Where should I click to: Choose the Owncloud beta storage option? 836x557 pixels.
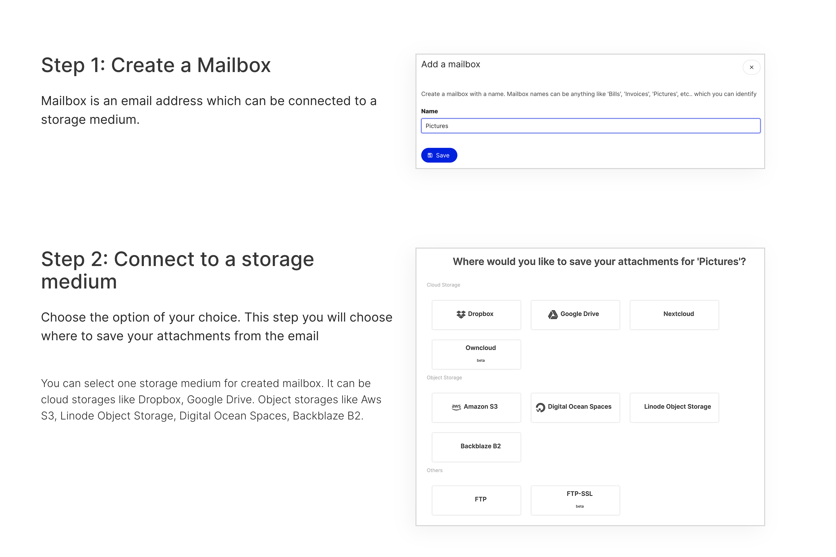tap(476, 354)
